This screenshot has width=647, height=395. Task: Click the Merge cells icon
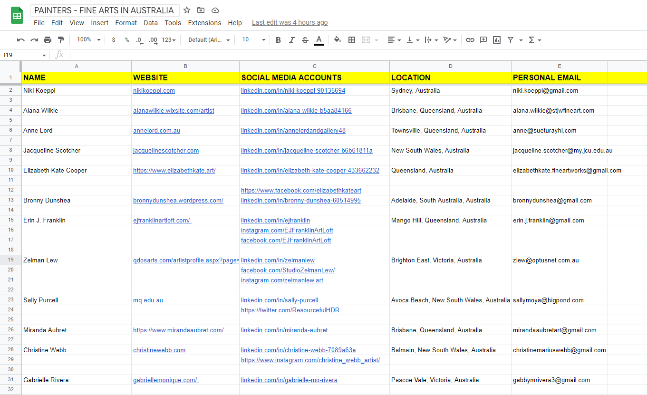tap(366, 40)
